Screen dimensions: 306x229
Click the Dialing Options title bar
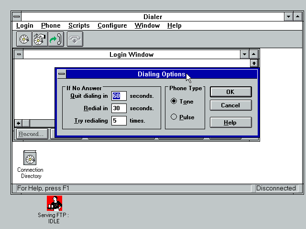point(162,74)
